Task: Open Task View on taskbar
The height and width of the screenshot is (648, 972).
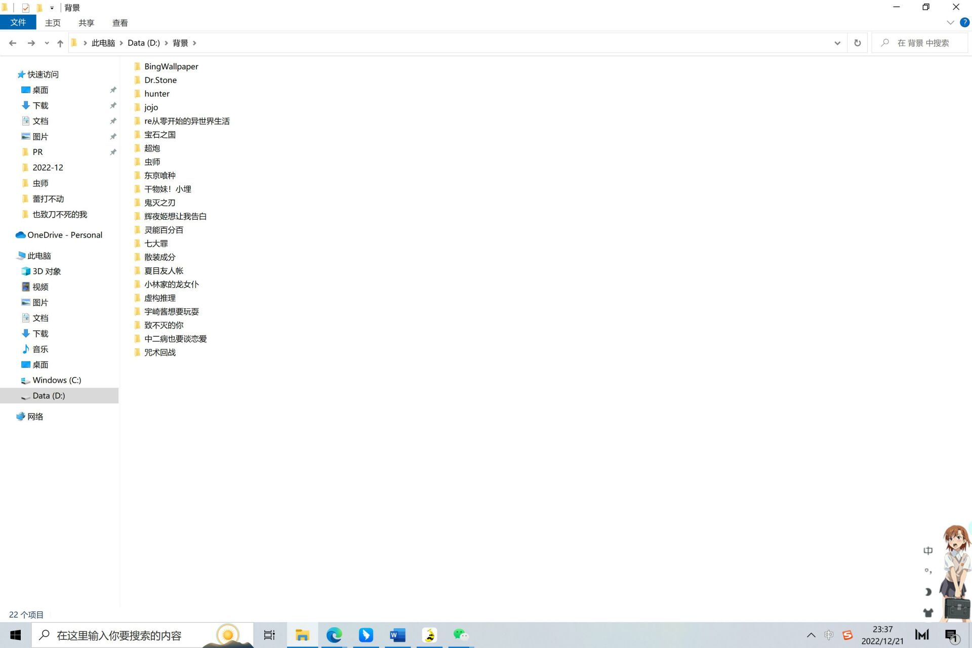Action: [269, 635]
